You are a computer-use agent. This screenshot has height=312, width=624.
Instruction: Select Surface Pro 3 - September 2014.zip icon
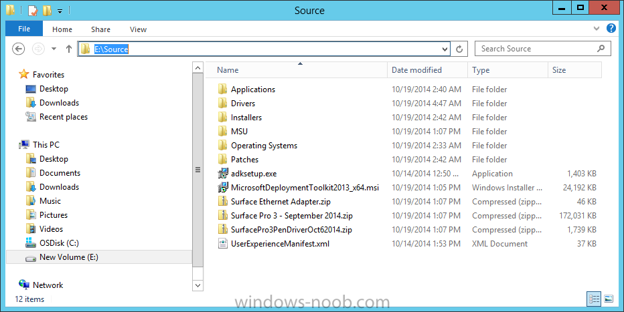222,216
